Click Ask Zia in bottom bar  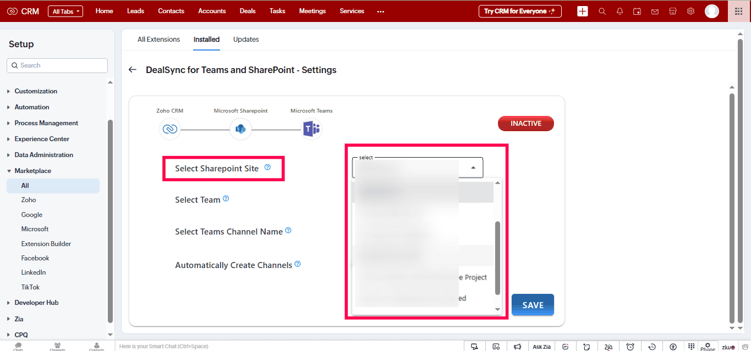click(541, 347)
